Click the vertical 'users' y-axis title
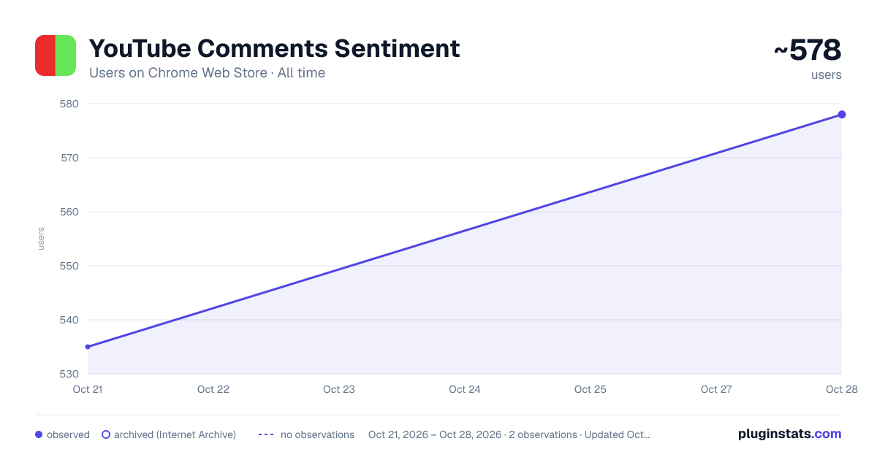Viewport: 877px width, 460px height. (x=41, y=239)
